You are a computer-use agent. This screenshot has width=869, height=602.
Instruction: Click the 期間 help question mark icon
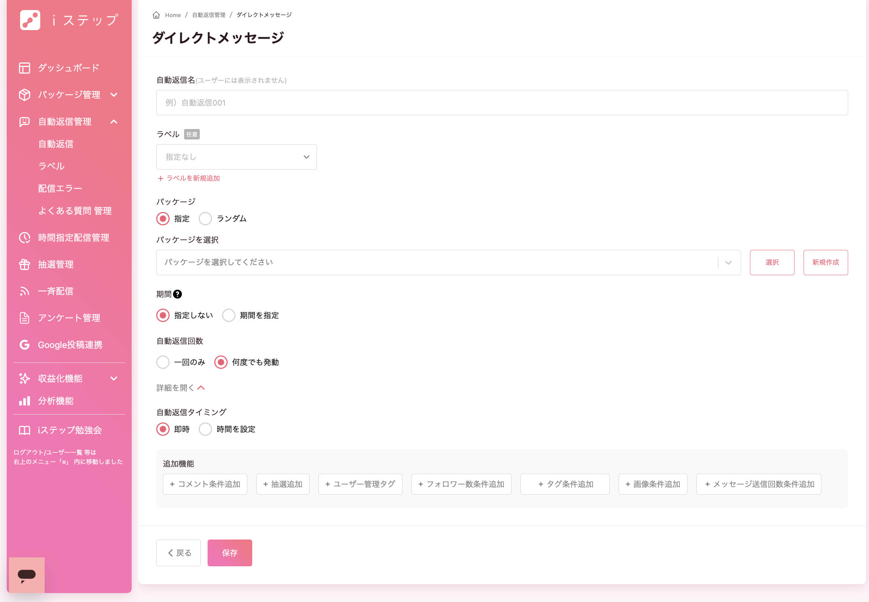(177, 294)
